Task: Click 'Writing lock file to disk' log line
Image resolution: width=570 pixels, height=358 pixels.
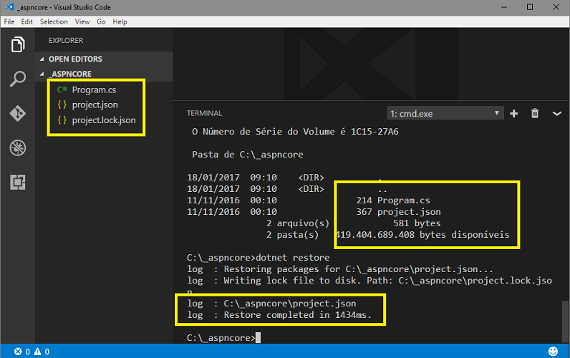Action: (x=369, y=281)
